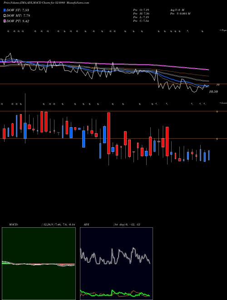Click the ADX '(14 day) 6, +12, -12' values
Viewport: 227px width, 300px height.
click(127, 225)
